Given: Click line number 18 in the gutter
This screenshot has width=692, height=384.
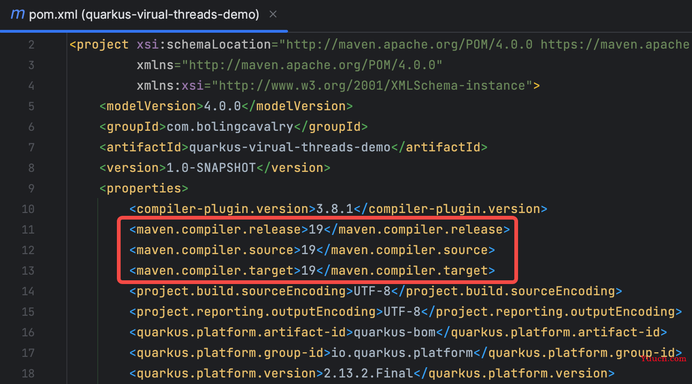Looking at the screenshot, I should click(x=28, y=373).
